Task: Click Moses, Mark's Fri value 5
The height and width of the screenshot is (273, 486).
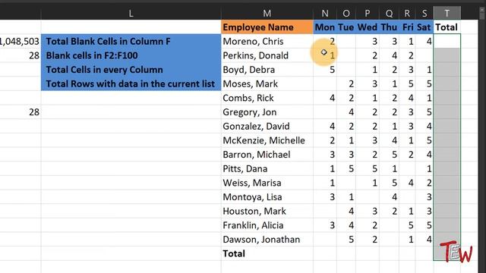Action: pyautogui.click(x=407, y=84)
